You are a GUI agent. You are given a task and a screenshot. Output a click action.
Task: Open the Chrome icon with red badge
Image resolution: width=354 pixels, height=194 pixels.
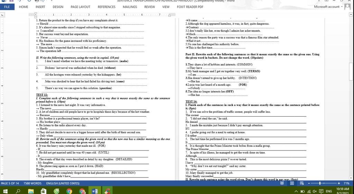coord(82,191)
